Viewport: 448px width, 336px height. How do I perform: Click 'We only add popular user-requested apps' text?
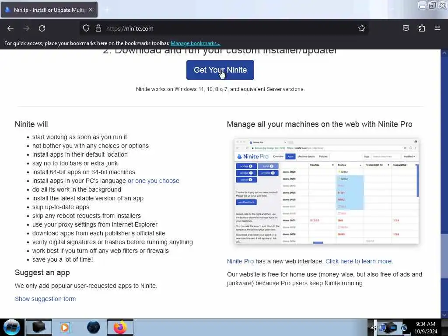pyautogui.click(x=86, y=286)
